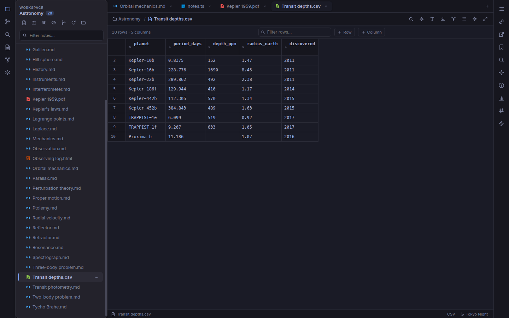Add a new row with the Row button
Image resolution: width=509 pixels, height=318 pixels.
click(345, 32)
